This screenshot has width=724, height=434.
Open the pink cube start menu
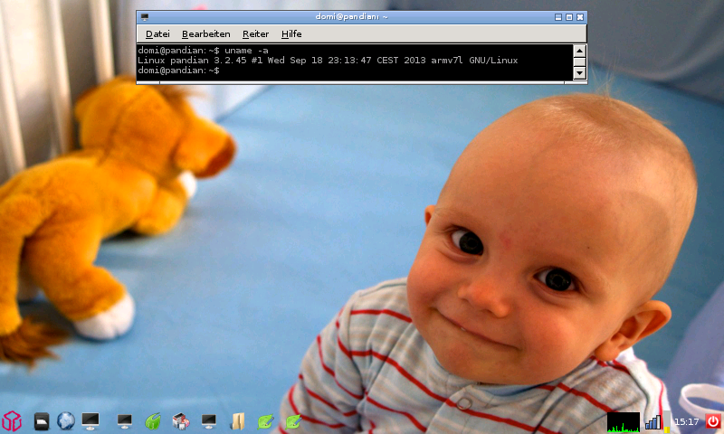(x=11, y=421)
